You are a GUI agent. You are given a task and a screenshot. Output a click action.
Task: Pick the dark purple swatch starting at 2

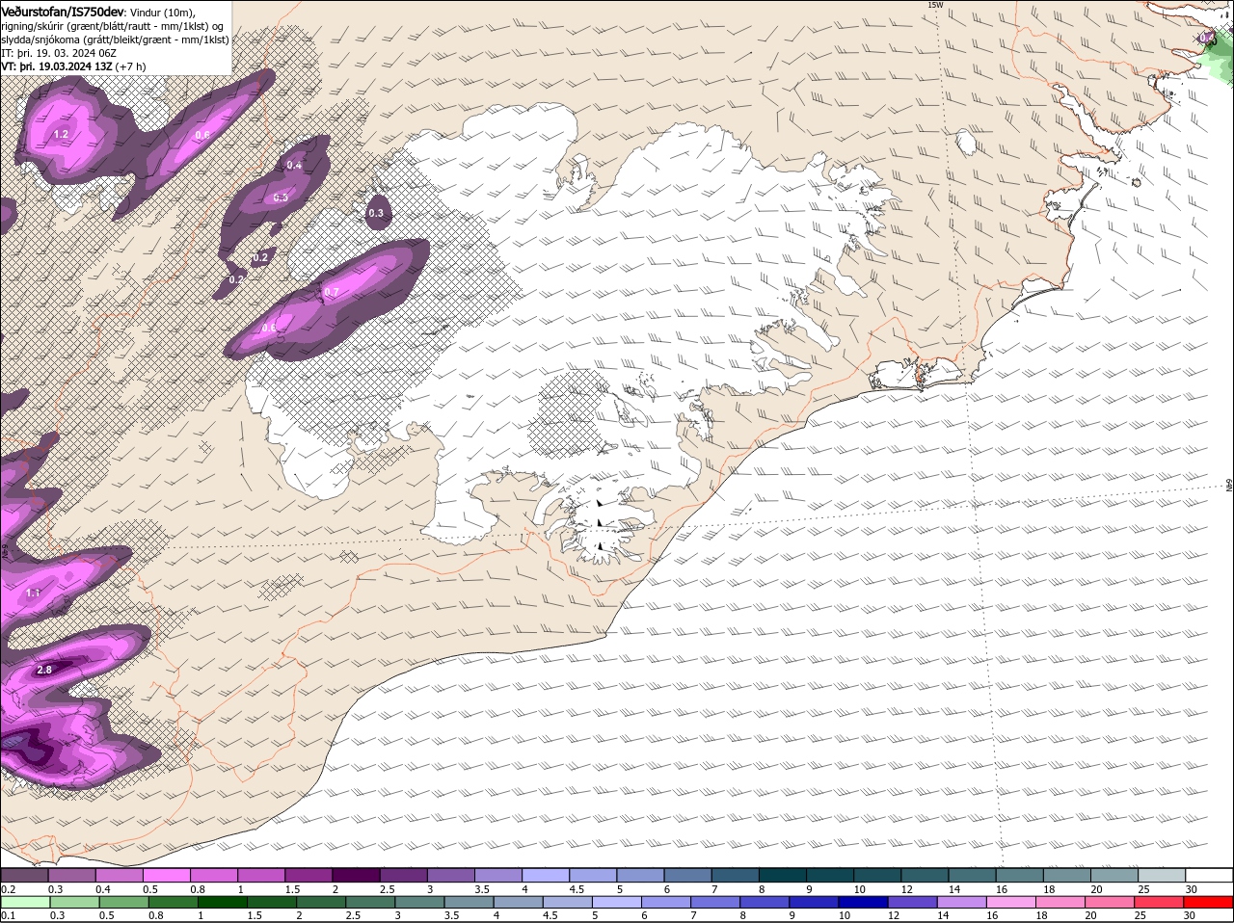tap(358, 875)
